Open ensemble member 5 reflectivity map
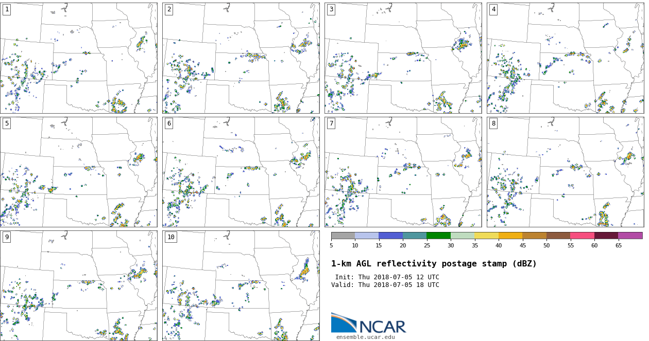 coord(78,172)
